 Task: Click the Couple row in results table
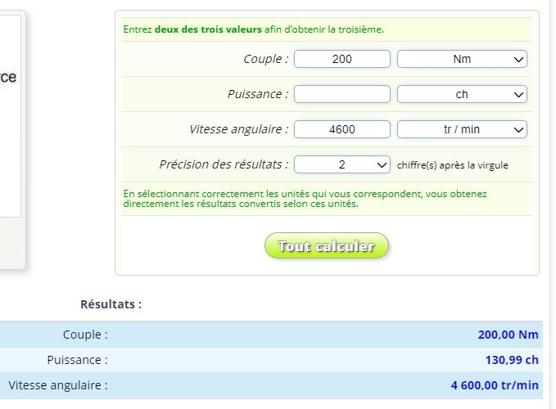[85, 335]
